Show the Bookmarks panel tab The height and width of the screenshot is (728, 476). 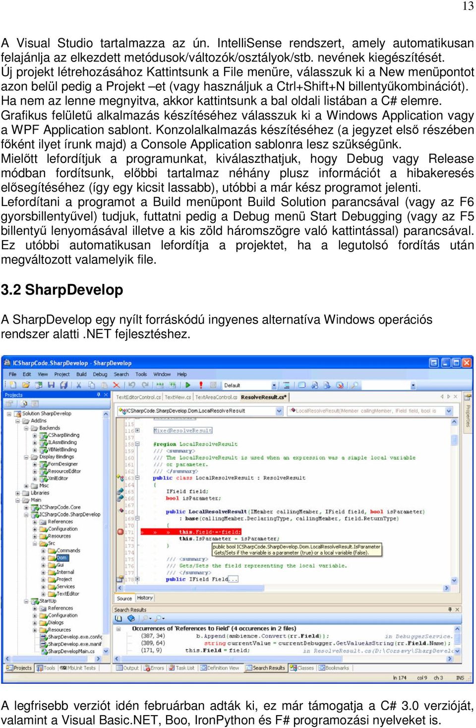click(x=334, y=668)
